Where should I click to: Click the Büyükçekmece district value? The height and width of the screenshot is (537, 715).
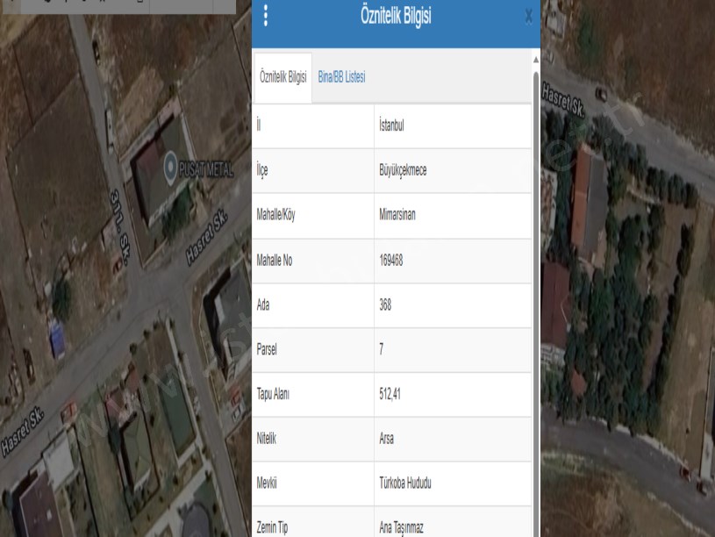(397, 170)
